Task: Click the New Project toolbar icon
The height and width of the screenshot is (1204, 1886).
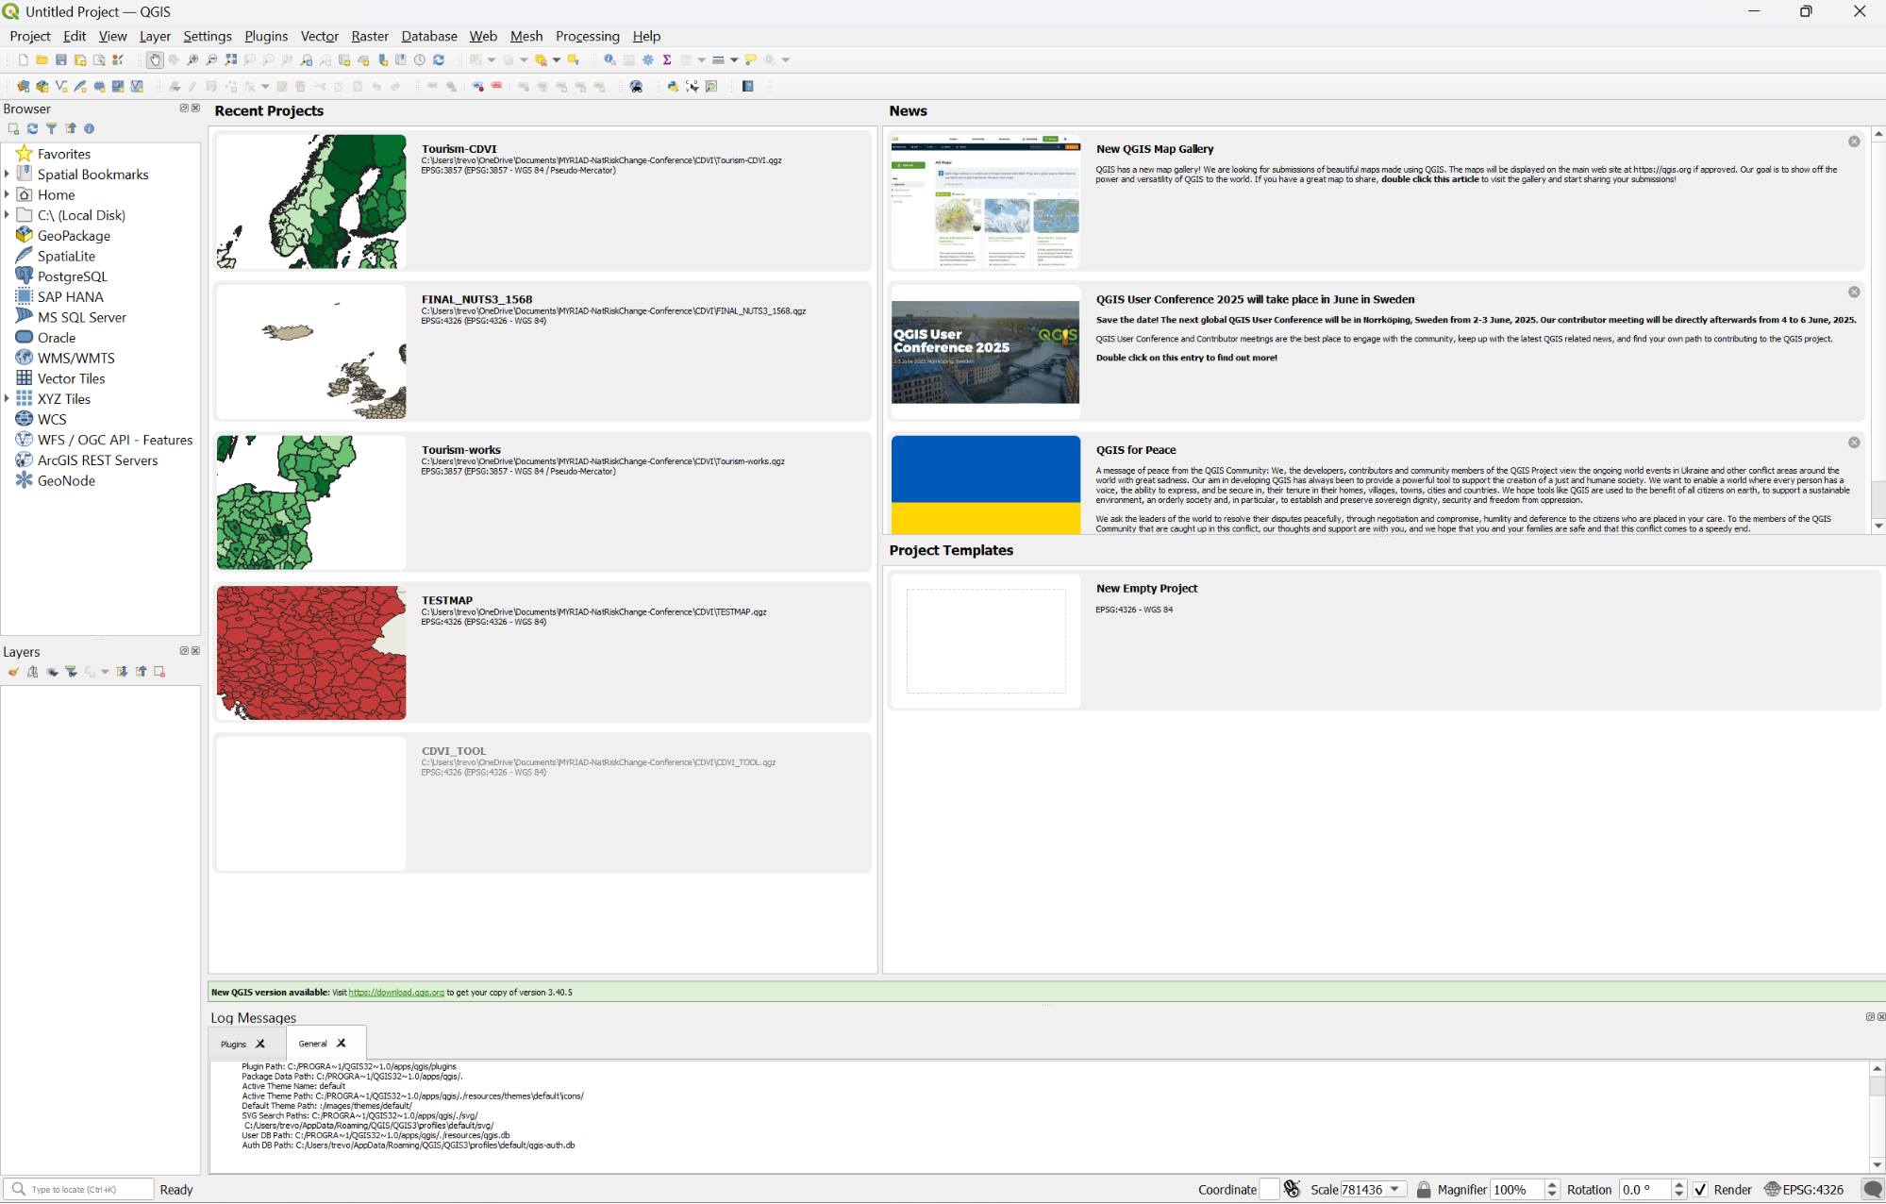Action: [23, 59]
